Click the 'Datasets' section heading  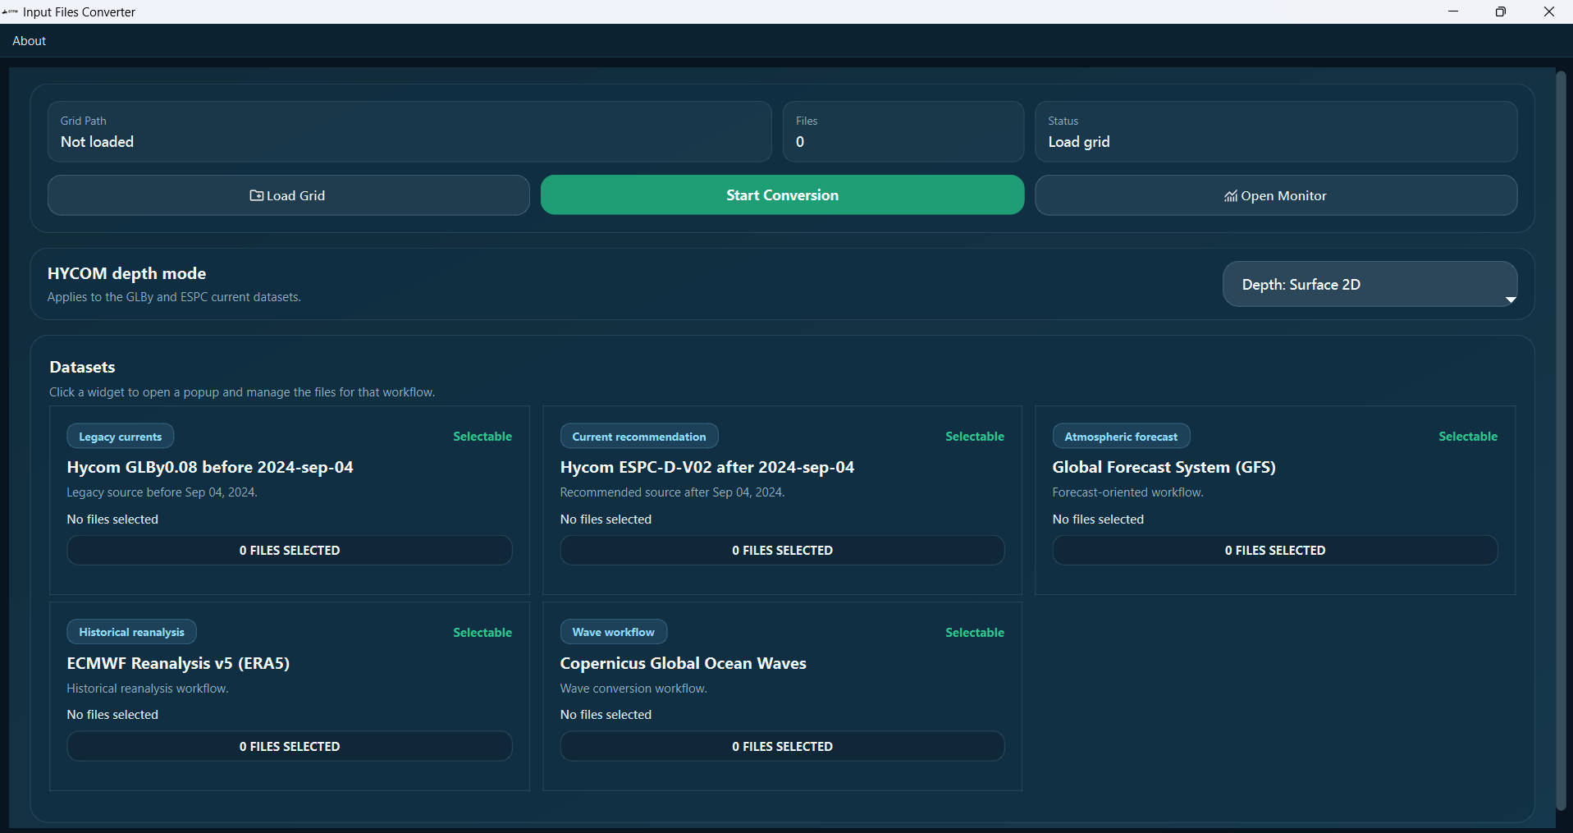coord(82,367)
